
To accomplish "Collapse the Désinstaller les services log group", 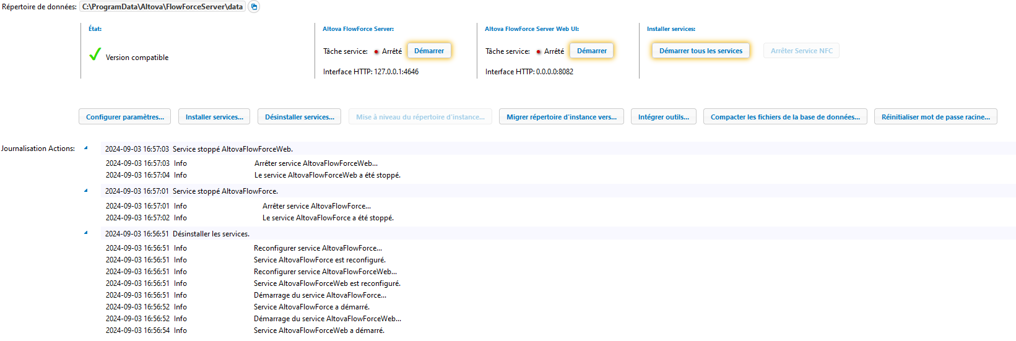I will coord(86,233).
